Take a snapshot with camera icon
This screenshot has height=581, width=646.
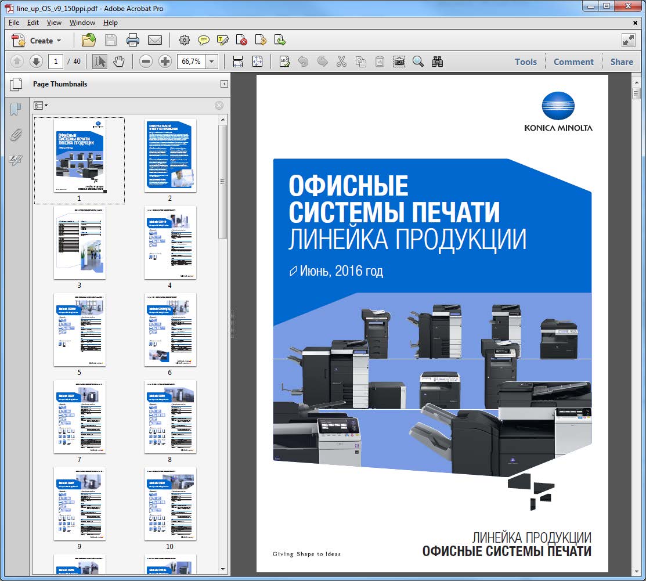coord(399,62)
